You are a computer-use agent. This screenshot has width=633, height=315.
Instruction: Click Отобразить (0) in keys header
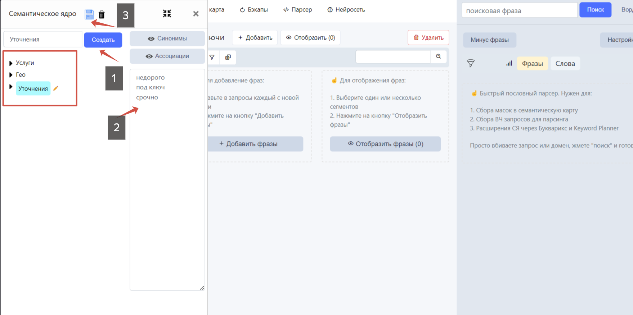tap(310, 38)
